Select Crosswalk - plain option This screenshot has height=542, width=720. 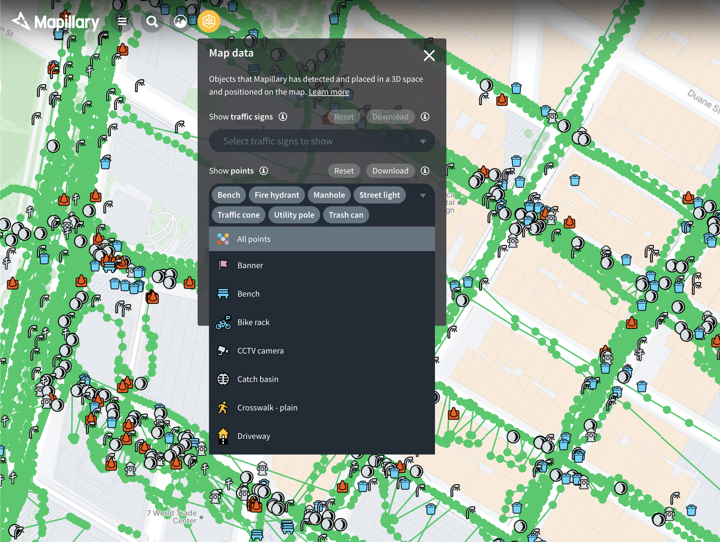tap(322, 408)
